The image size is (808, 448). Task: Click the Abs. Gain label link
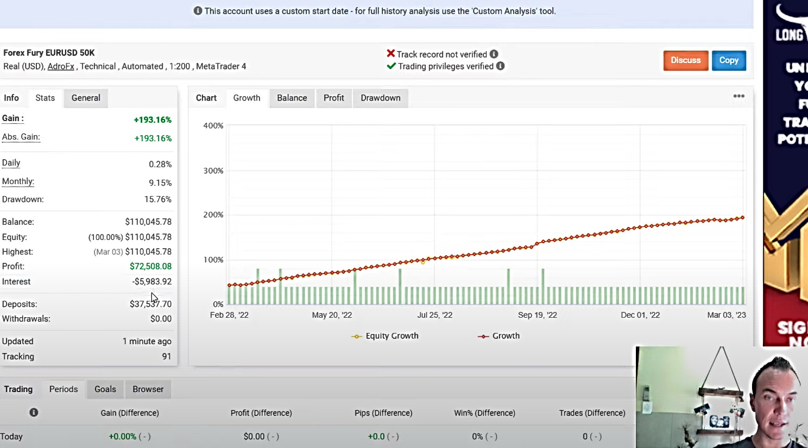coord(21,137)
